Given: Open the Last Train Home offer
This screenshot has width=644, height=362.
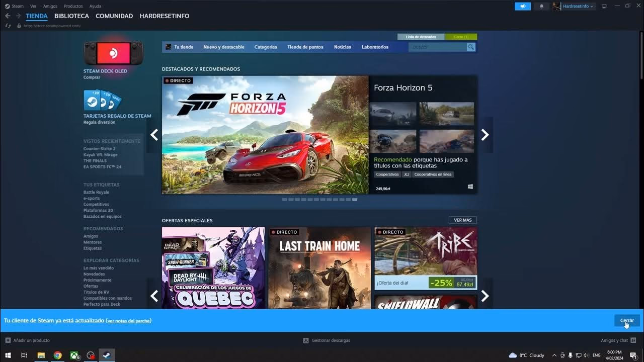Looking at the screenshot, I should (x=319, y=268).
